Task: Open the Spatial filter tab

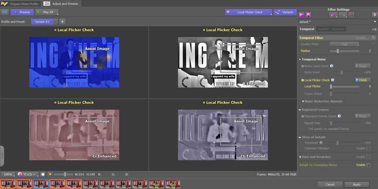Action: tap(323, 29)
